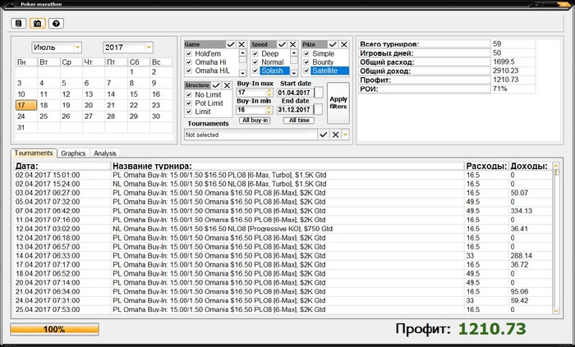Click the tournament table scrollbar up arrow
This screenshot has height=347, width=575.
(556, 166)
